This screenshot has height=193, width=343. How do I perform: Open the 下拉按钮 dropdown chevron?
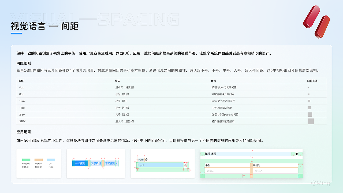tap(117, 164)
